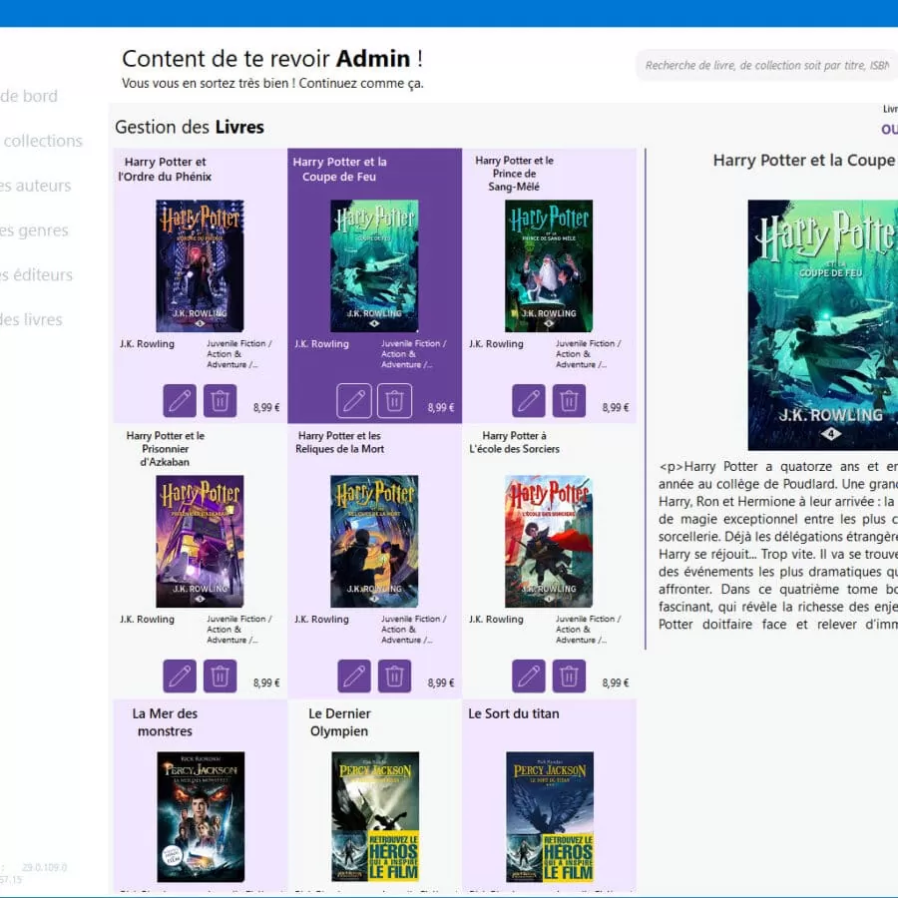Click title 'Harry Potter à L'école des Sorciers'
This screenshot has height=898, width=898.
tap(514, 442)
